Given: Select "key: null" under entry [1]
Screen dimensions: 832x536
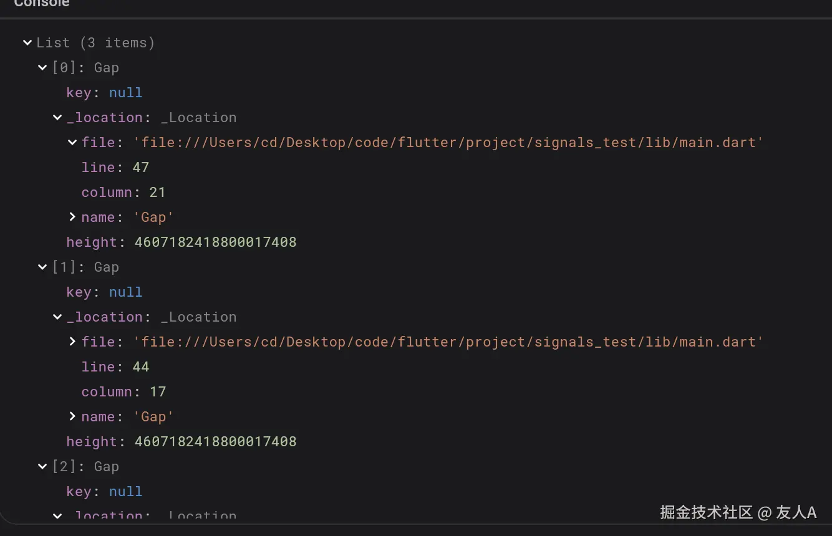Looking at the screenshot, I should pos(104,292).
